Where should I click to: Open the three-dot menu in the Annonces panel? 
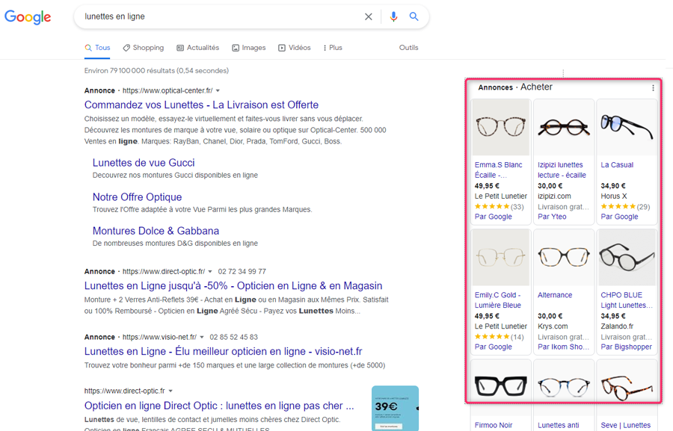coord(653,88)
